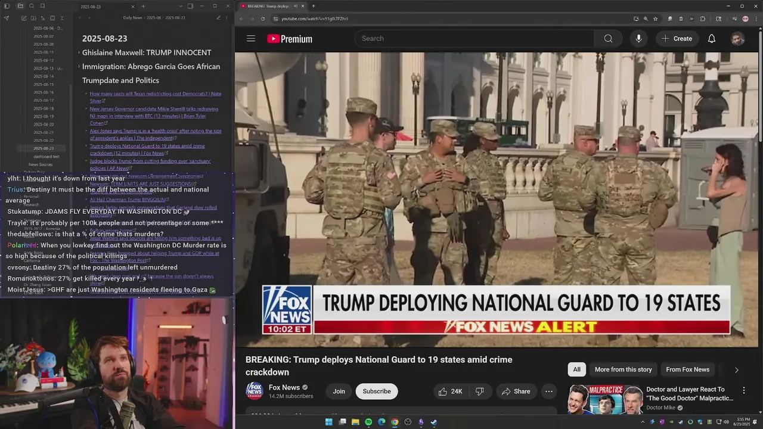763x429 pixels.
Task: Create new folder icon in Obsidian explorer
Action: [33, 18]
